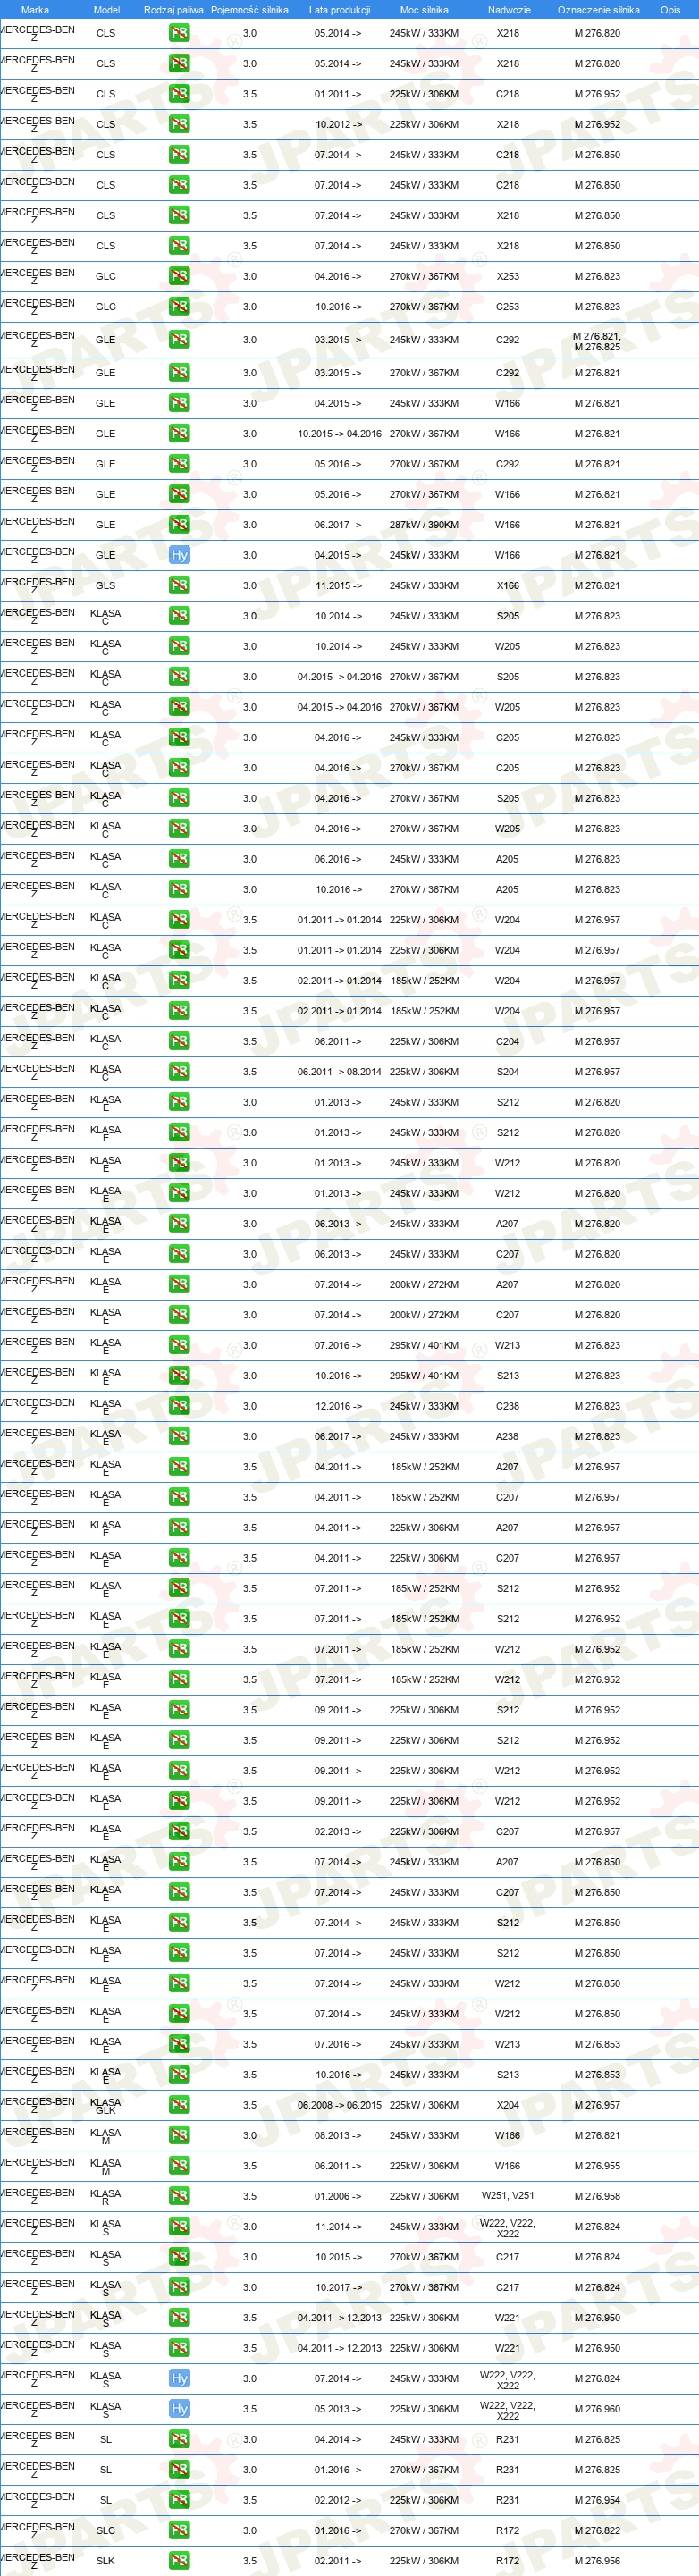
Task: Select the petrol fuel icon in SLK row
Action: (179, 2560)
